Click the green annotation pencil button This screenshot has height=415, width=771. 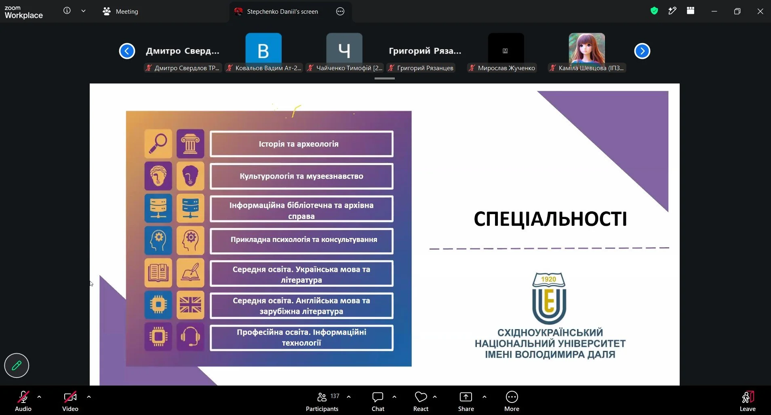(17, 365)
